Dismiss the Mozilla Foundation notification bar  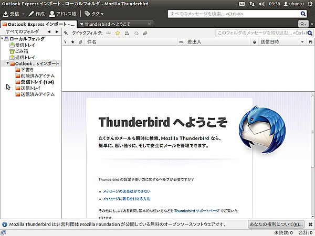coord(310,224)
